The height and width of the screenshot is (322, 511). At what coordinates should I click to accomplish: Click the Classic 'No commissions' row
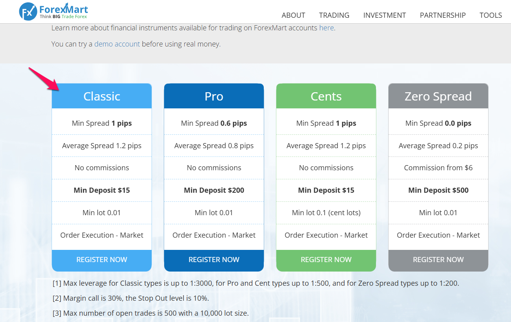pyautogui.click(x=102, y=168)
